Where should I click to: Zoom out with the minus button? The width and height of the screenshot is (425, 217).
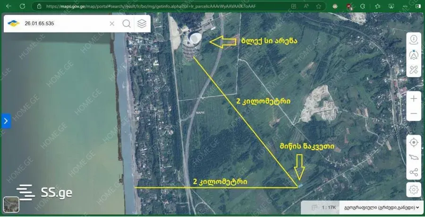pos(414,113)
